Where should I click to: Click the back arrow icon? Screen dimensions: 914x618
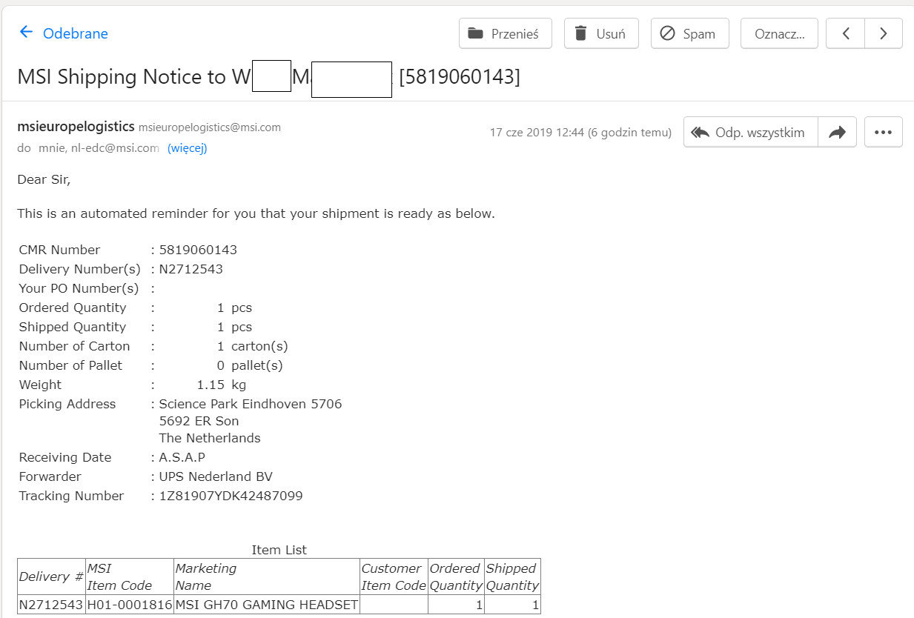coord(26,32)
